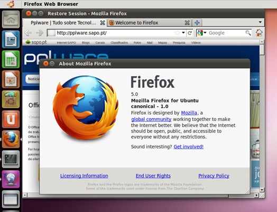Bookmark this page with the star
This screenshot has width=277, height=212.
(x=177, y=33)
